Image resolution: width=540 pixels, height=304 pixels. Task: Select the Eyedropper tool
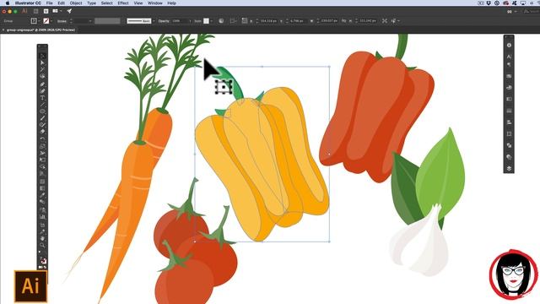(42, 195)
